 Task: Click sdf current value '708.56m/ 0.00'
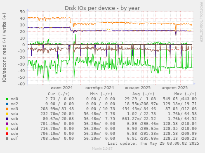point(57,139)
